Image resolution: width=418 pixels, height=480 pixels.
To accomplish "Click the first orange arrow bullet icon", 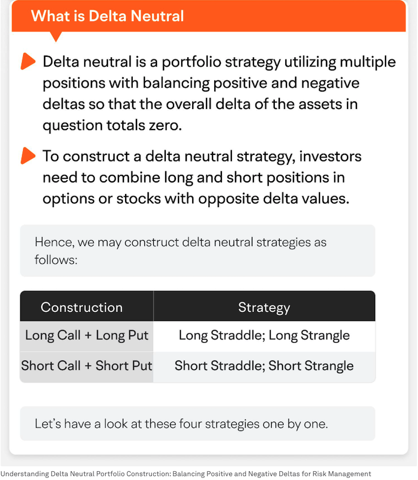I will tap(27, 62).
